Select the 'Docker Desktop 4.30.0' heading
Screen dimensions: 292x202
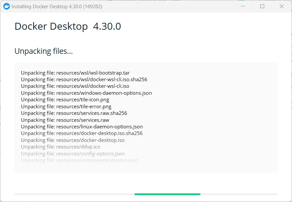tap(68, 26)
